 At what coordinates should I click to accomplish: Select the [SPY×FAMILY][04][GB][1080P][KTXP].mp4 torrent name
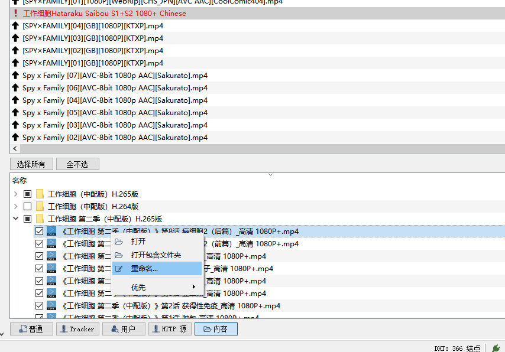93,26
